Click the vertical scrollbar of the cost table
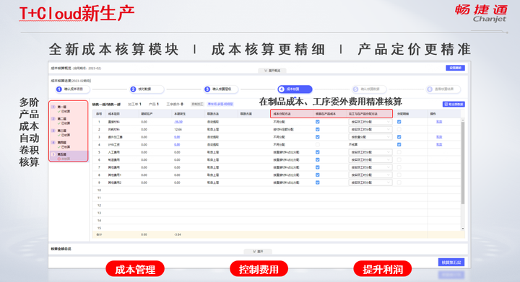 [x=463, y=163]
